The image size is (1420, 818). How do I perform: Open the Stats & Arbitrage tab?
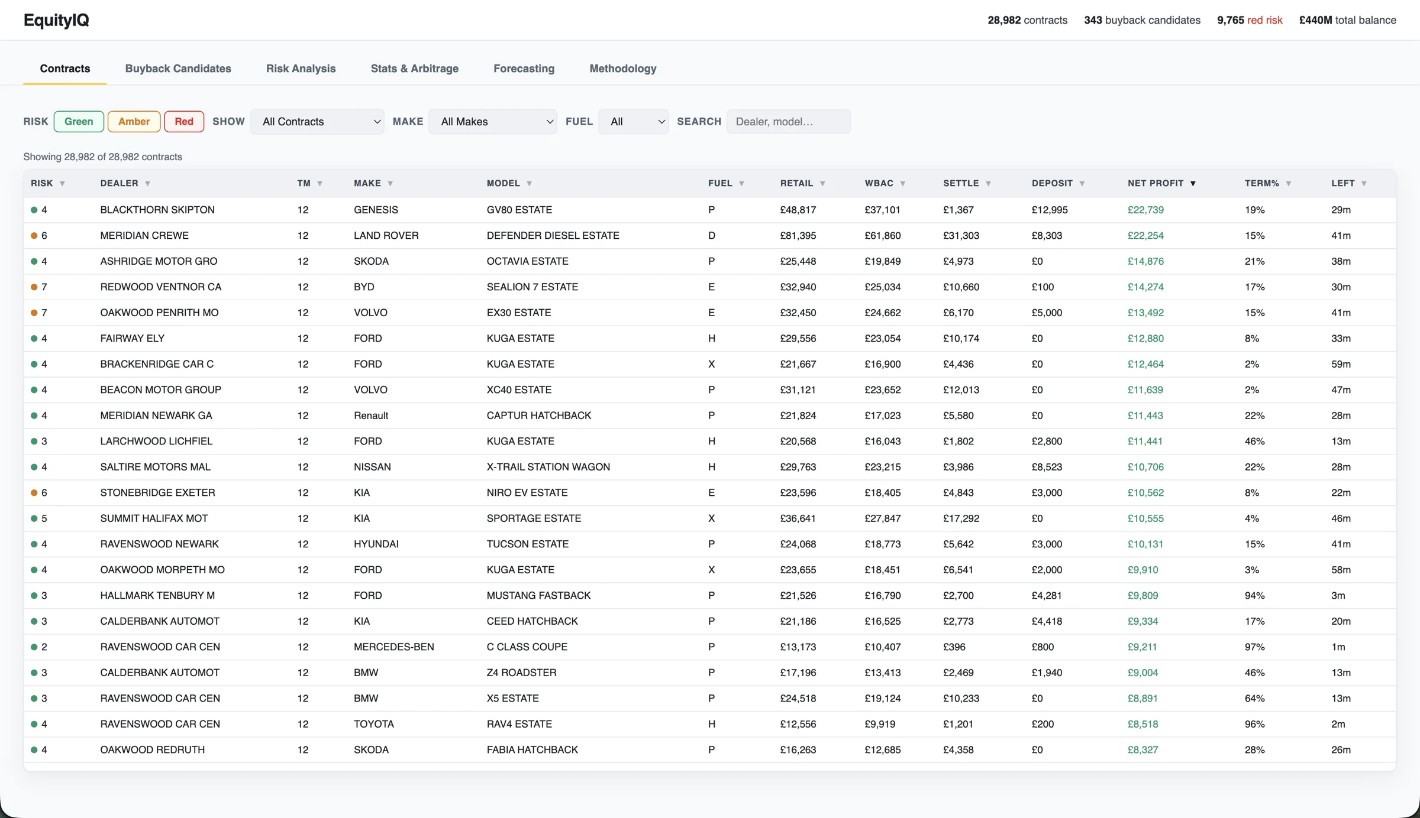pyautogui.click(x=415, y=69)
